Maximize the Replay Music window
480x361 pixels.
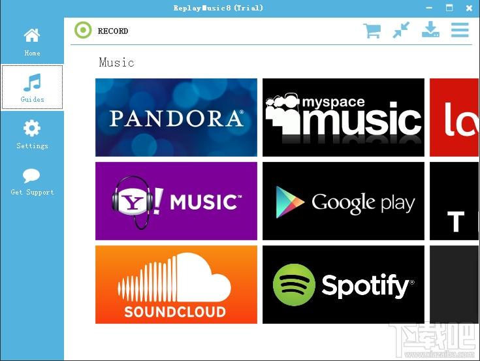point(449,8)
